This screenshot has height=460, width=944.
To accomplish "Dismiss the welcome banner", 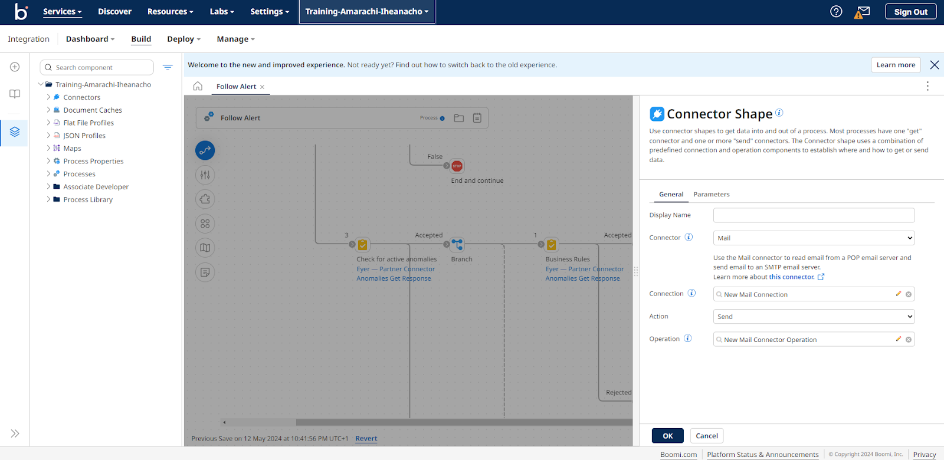I will tap(935, 65).
